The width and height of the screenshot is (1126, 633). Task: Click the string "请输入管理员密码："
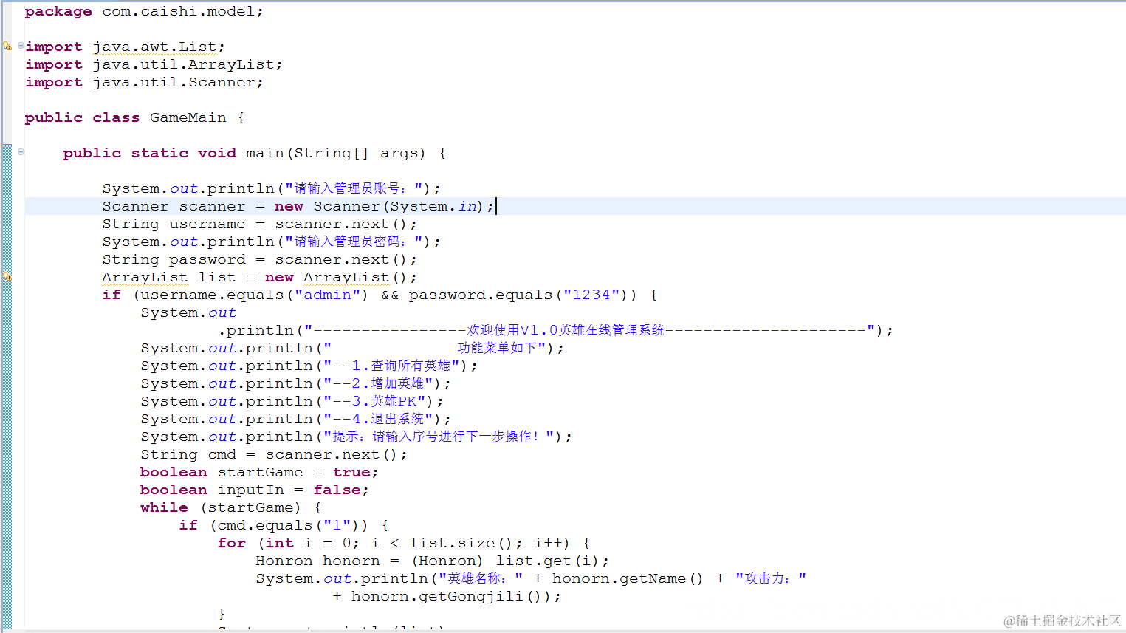[353, 242]
